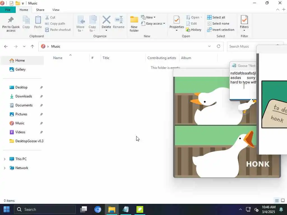Open the File menu tab
287x215 pixels.
click(x=8, y=10)
